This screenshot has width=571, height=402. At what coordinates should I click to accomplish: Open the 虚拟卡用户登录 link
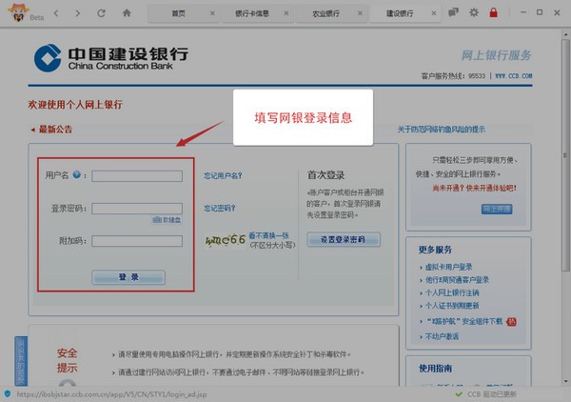point(448,267)
